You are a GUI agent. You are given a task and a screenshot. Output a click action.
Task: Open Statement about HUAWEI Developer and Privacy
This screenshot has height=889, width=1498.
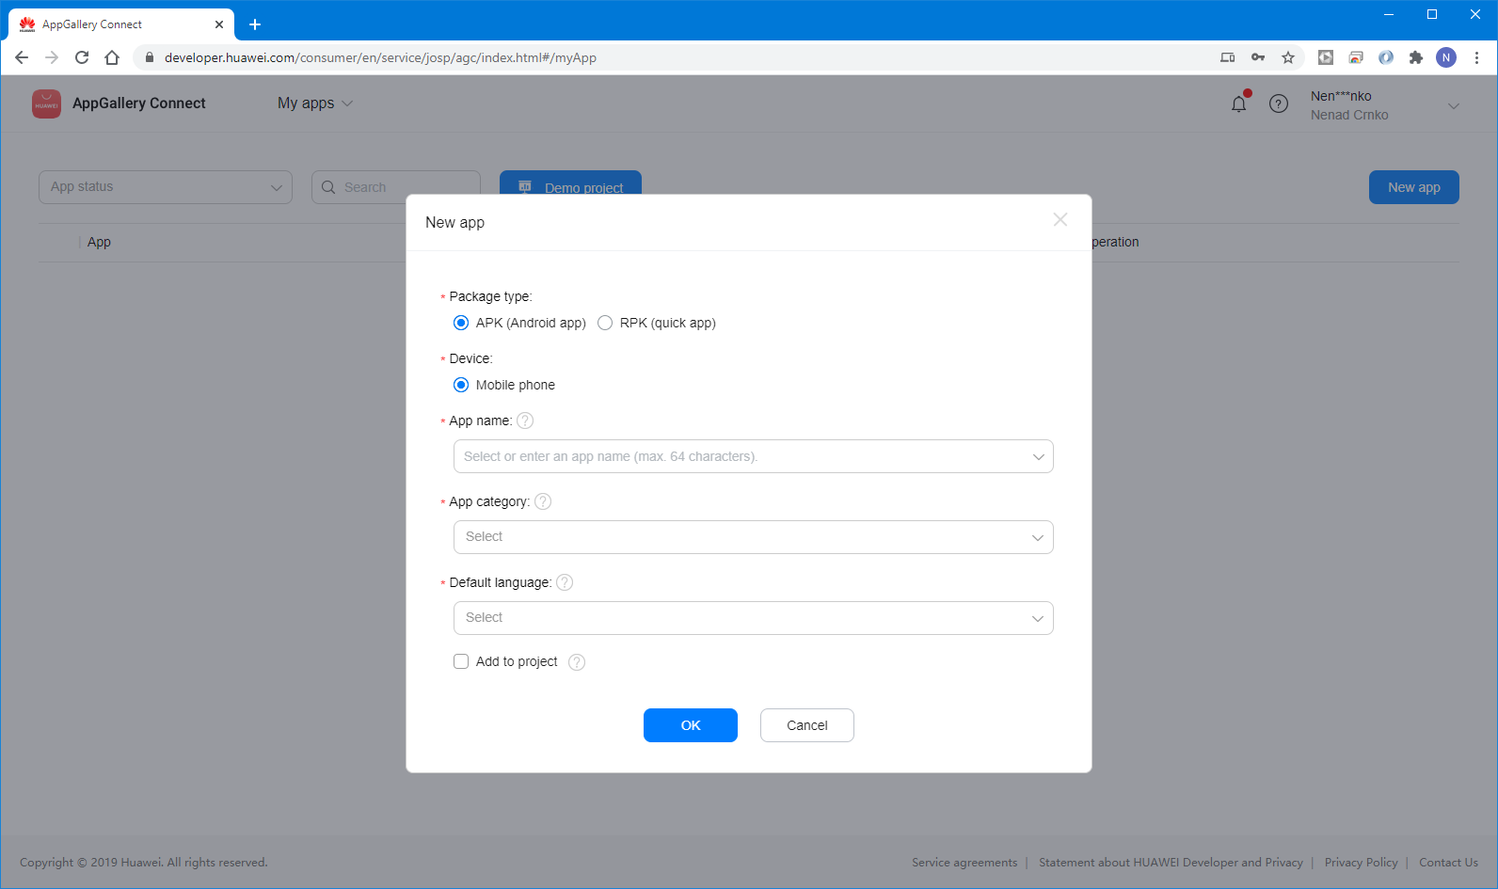pos(1171,863)
